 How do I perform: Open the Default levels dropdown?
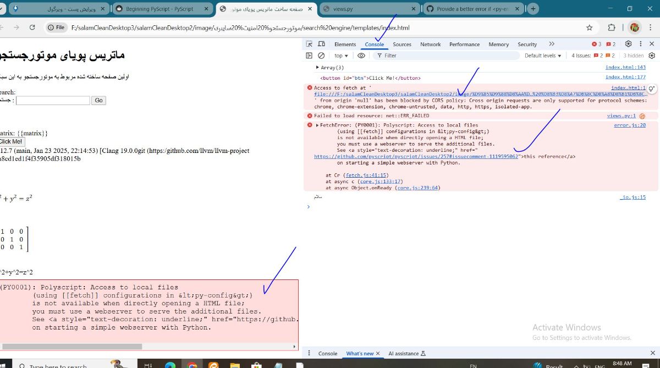[x=543, y=56]
